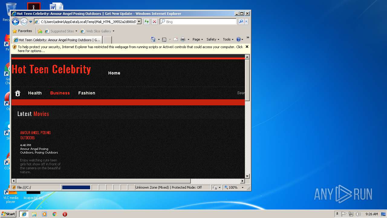The height and width of the screenshot is (218, 387).
Task: Refresh the page with the green arrows icon
Action: 147,21
